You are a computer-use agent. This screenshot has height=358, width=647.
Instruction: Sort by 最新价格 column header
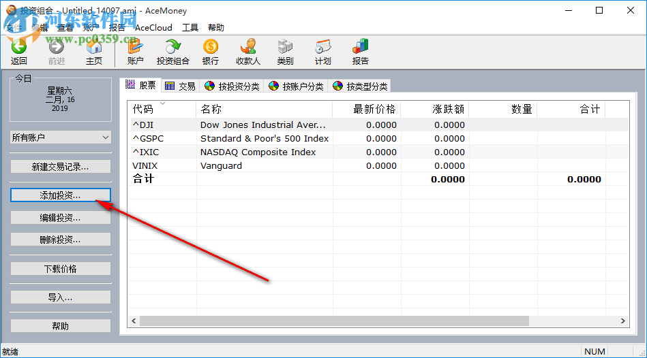[x=366, y=109]
